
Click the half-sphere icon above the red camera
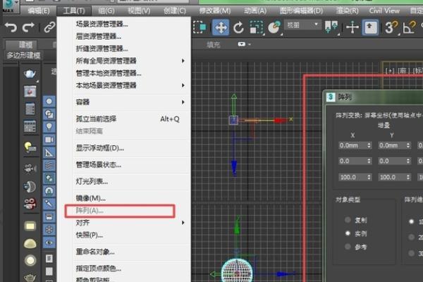click(x=30, y=187)
